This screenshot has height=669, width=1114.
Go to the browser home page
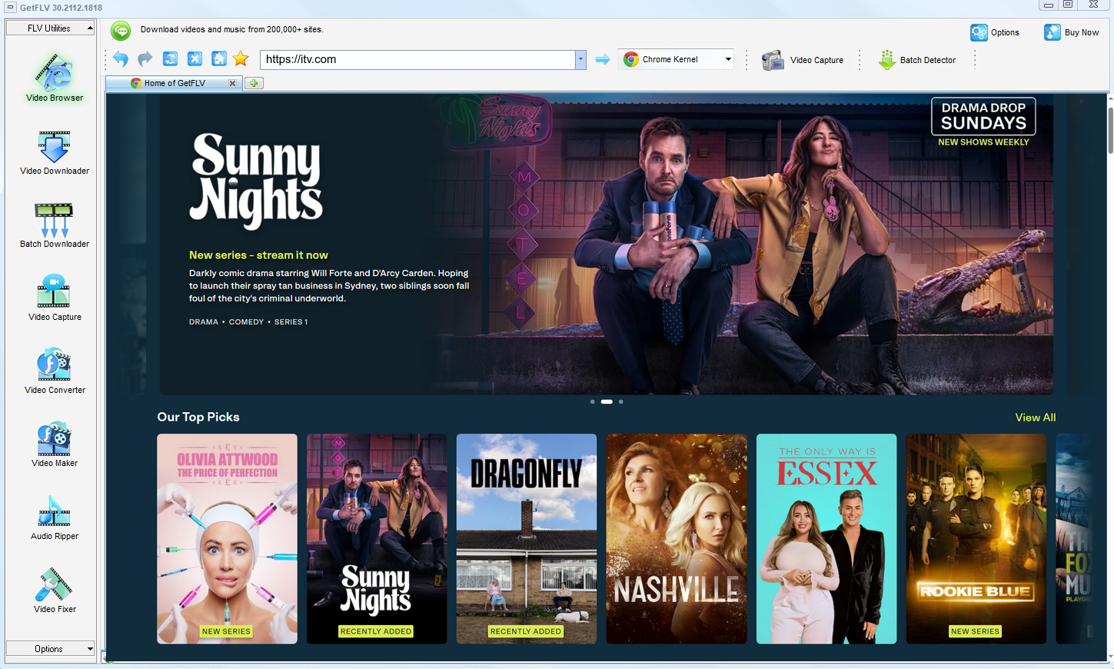(x=219, y=59)
